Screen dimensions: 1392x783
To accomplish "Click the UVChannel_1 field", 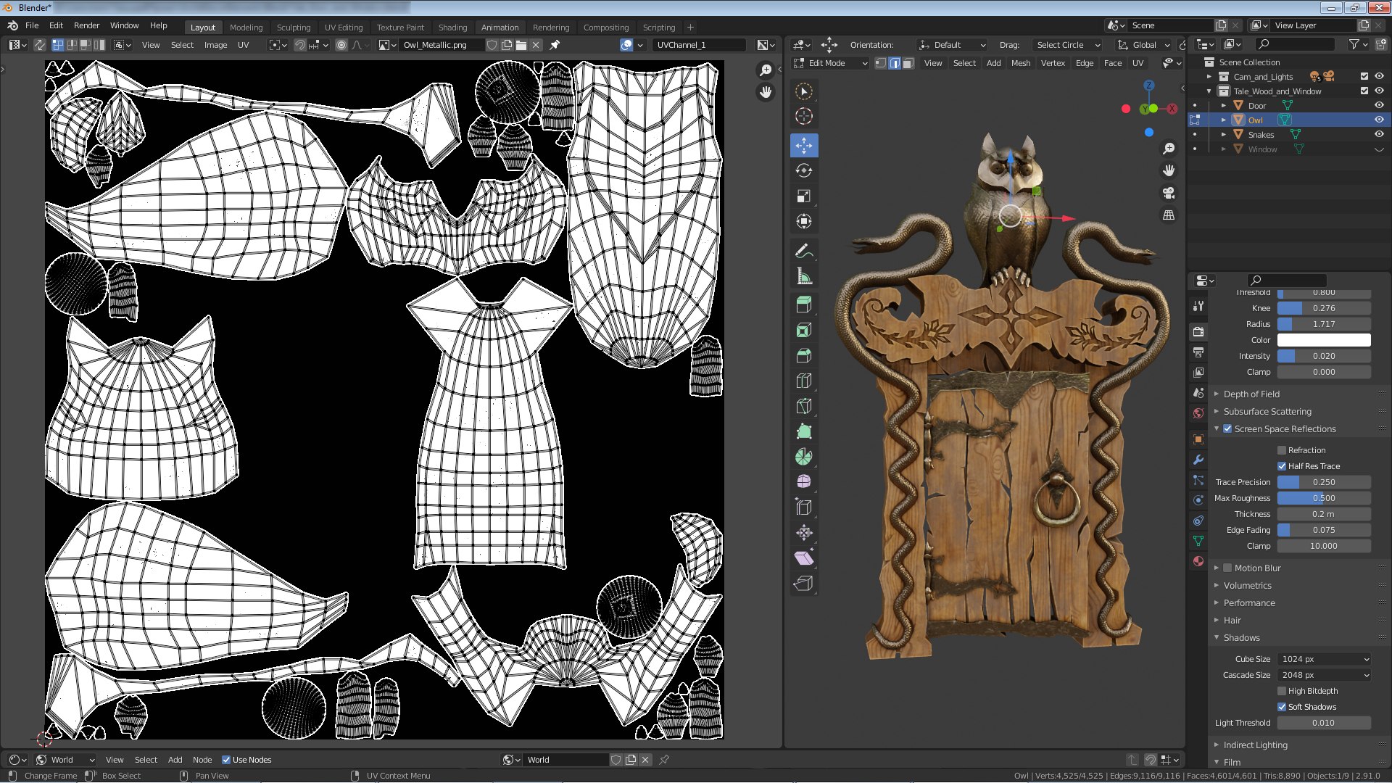I will pos(698,45).
